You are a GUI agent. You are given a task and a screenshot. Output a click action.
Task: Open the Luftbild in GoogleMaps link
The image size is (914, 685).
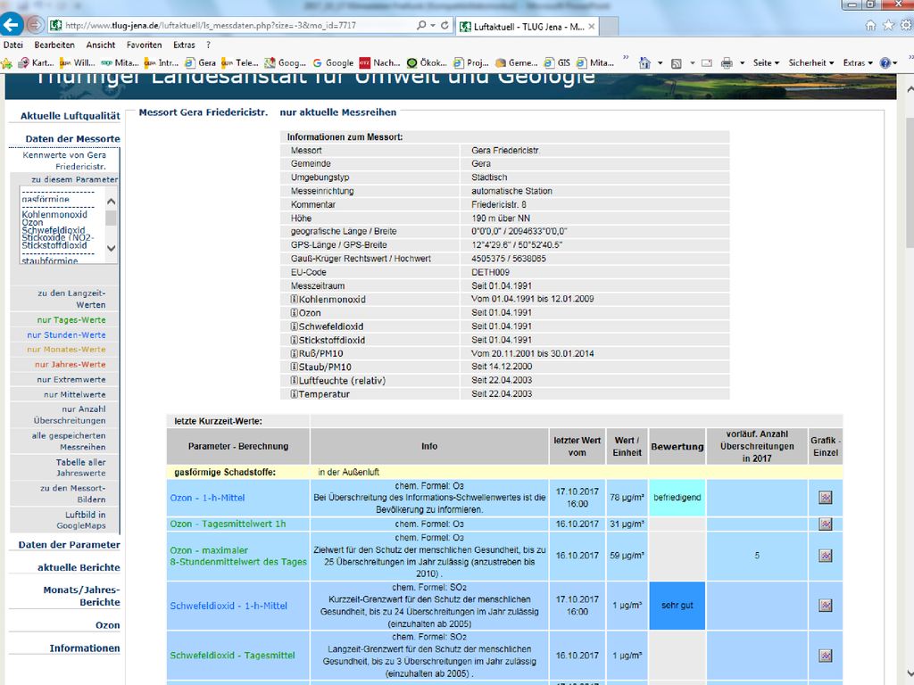81,520
